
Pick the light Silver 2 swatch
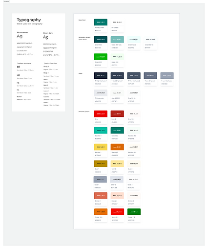117,180
